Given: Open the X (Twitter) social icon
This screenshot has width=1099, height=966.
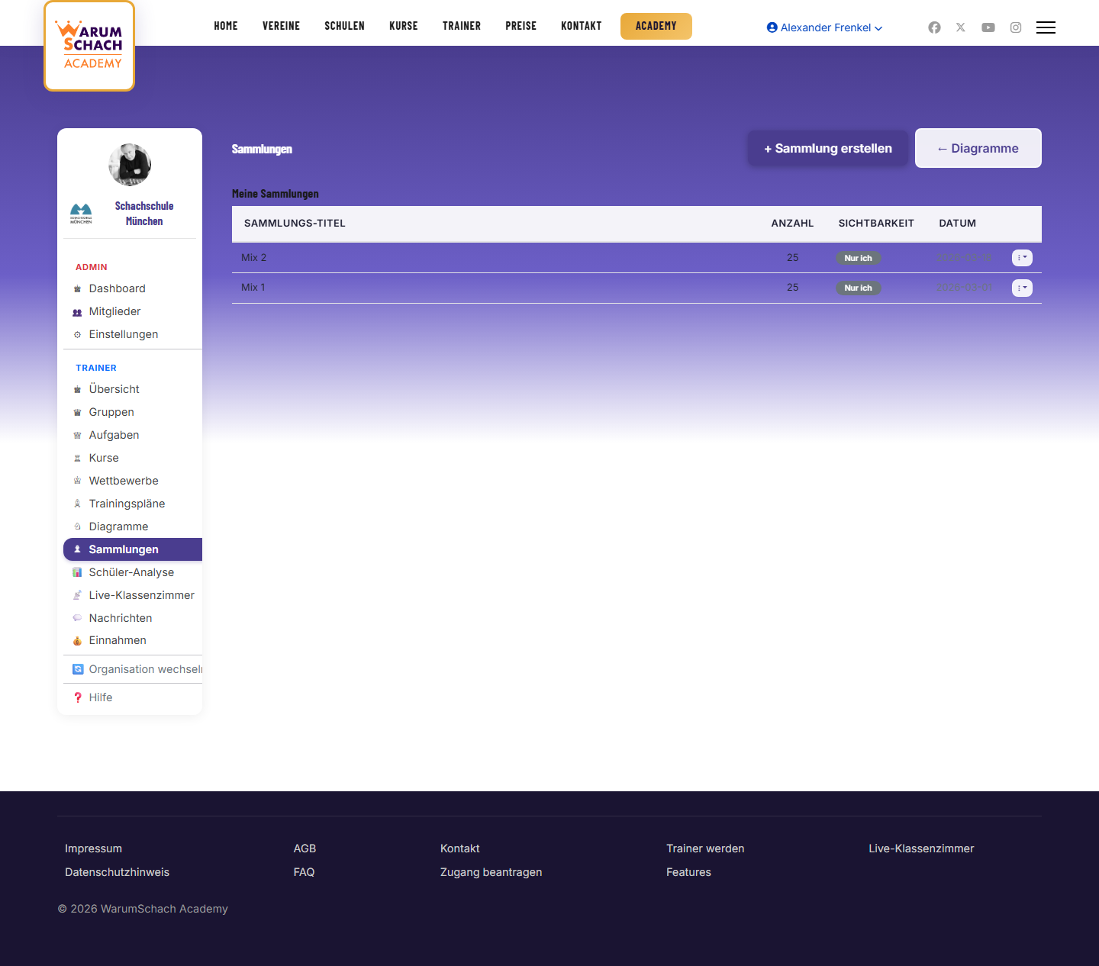Looking at the screenshot, I should click(961, 27).
